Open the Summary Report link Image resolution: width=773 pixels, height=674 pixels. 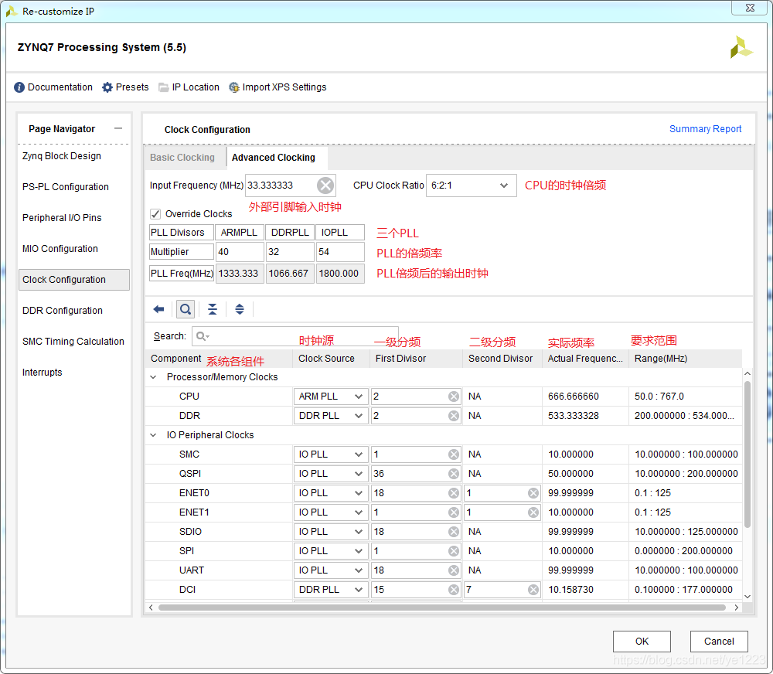click(x=705, y=128)
